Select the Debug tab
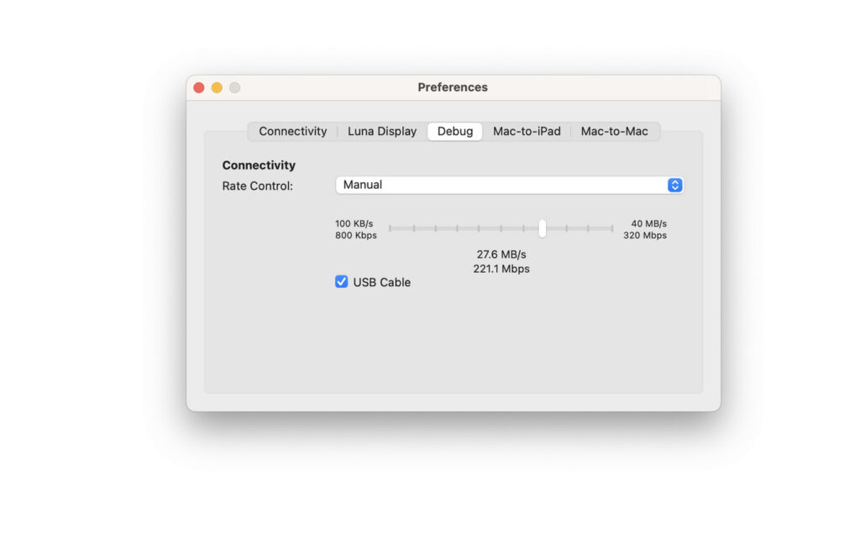860x539 pixels. click(x=454, y=131)
